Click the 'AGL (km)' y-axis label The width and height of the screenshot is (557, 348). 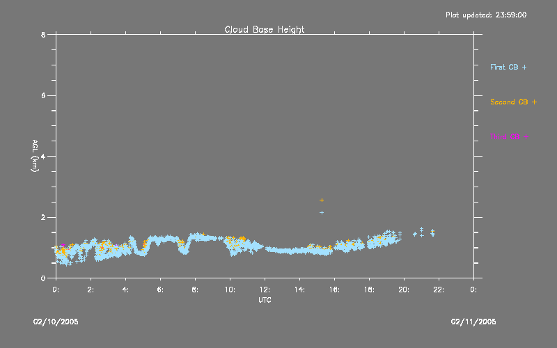coord(35,156)
